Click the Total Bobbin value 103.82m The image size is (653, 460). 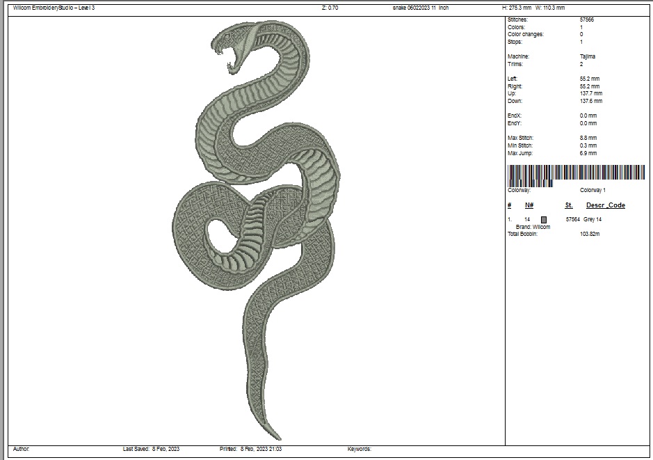[590, 234]
